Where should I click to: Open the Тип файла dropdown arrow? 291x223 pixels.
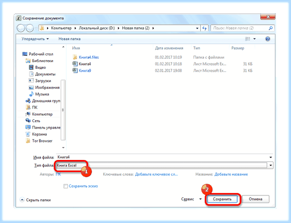[271, 165]
